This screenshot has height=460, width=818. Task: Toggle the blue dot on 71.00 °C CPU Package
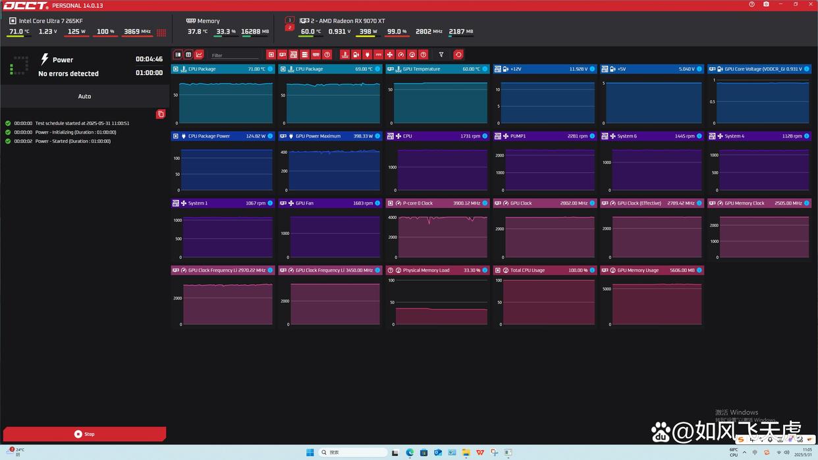pos(270,68)
